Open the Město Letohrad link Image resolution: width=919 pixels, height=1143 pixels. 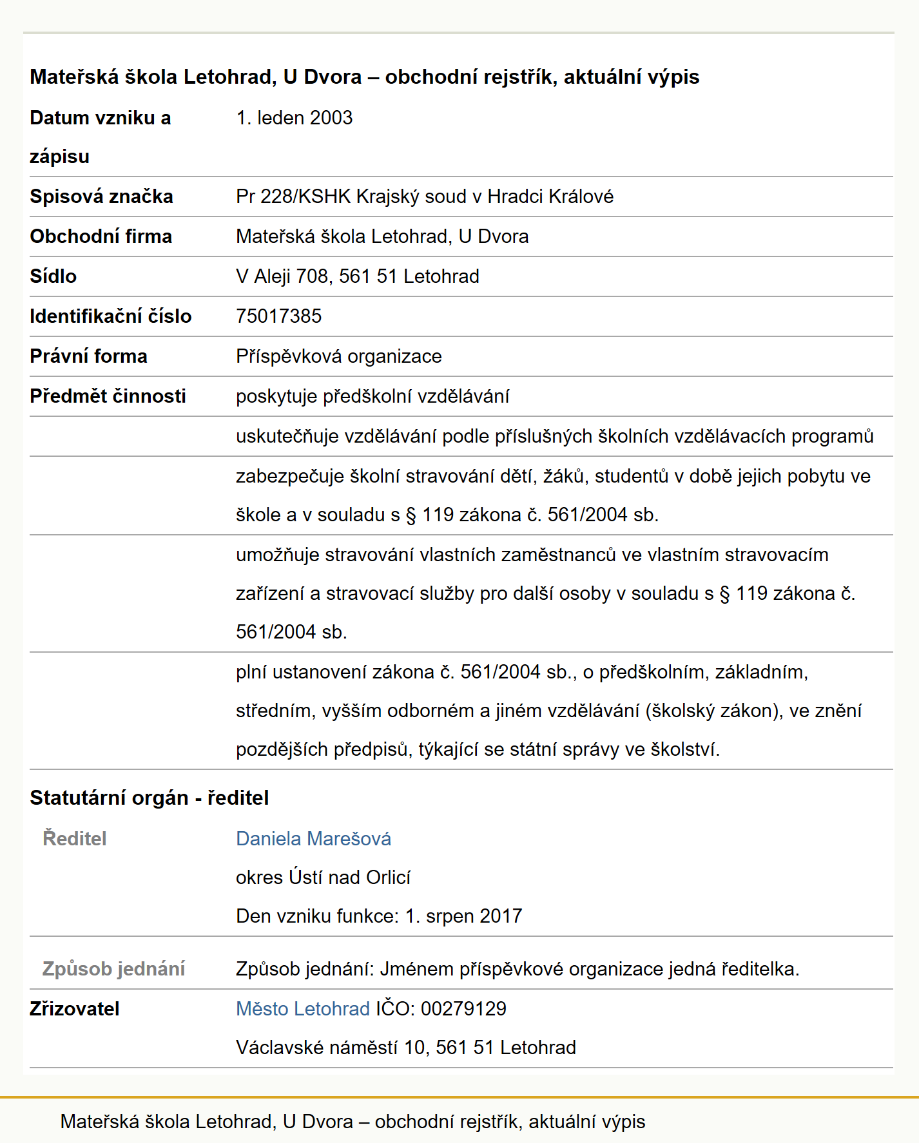click(303, 1008)
